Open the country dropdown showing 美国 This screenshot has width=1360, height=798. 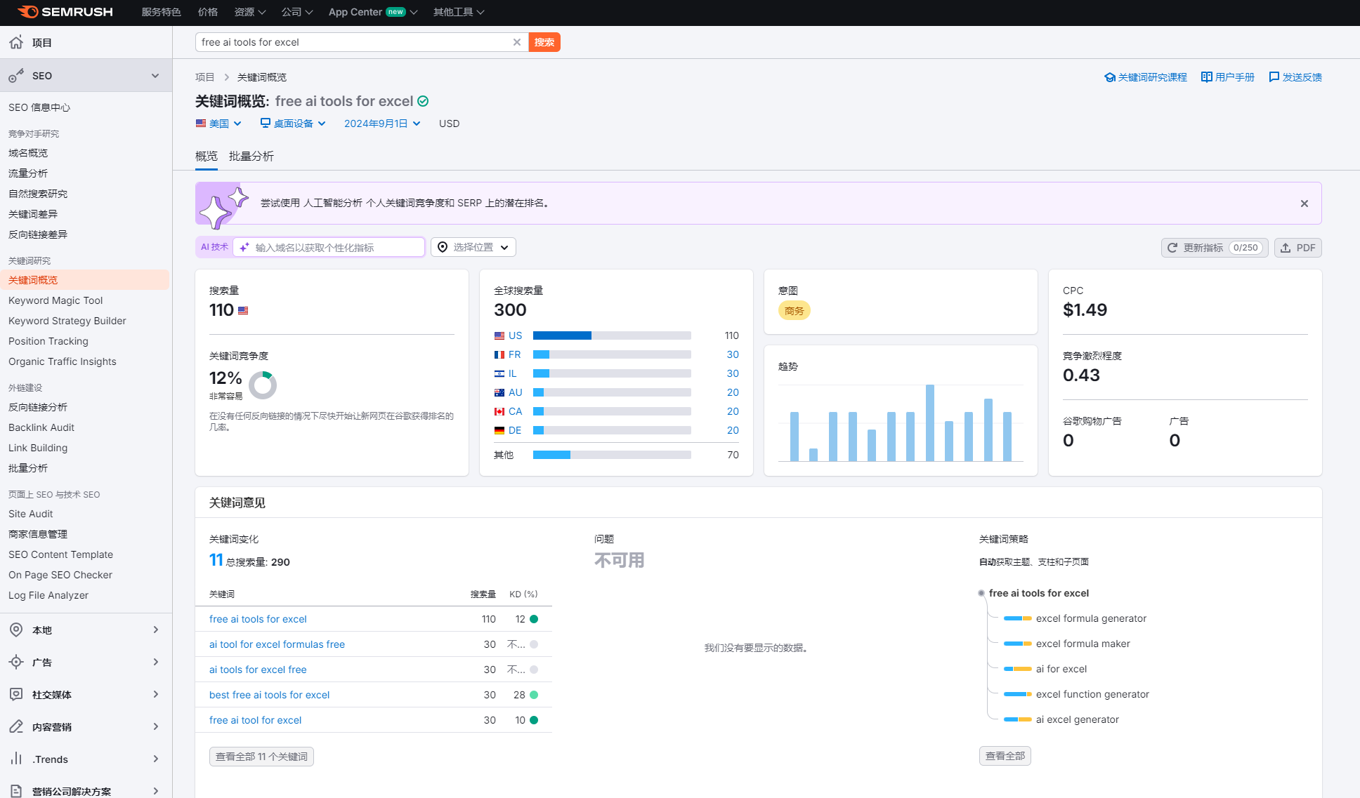coord(218,124)
